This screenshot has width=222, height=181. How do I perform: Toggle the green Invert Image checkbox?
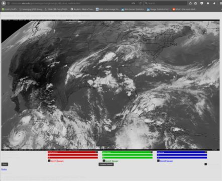coord(104,161)
